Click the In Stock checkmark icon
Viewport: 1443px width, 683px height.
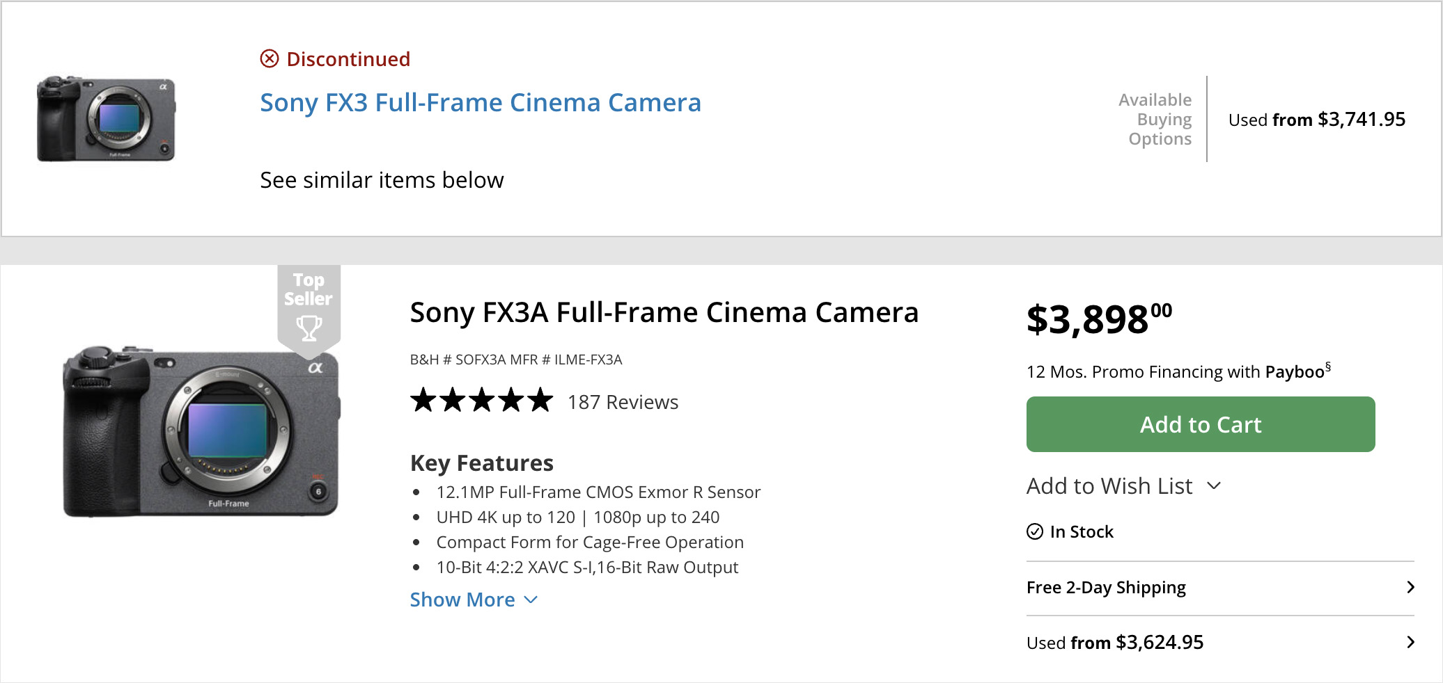coord(1035,531)
